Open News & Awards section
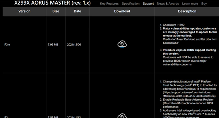219x118 pixels. coord(168,4)
